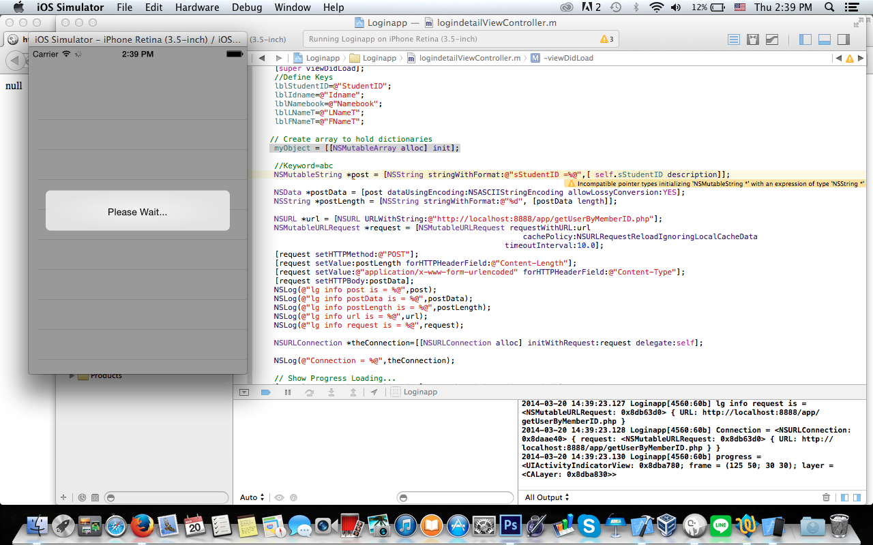The height and width of the screenshot is (545, 873).
Task: Open the All Output console dropdown
Action: (547, 498)
